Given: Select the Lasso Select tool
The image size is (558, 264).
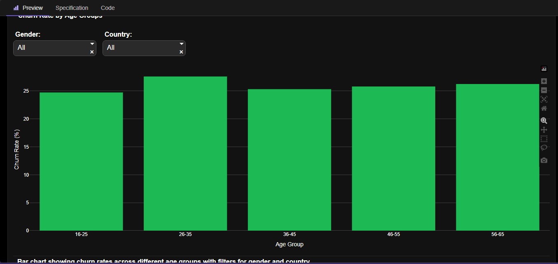Looking at the screenshot, I should coord(544,148).
